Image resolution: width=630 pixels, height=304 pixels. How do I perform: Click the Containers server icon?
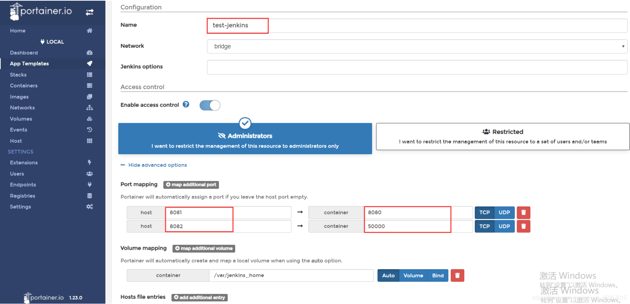tap(89, 86)
